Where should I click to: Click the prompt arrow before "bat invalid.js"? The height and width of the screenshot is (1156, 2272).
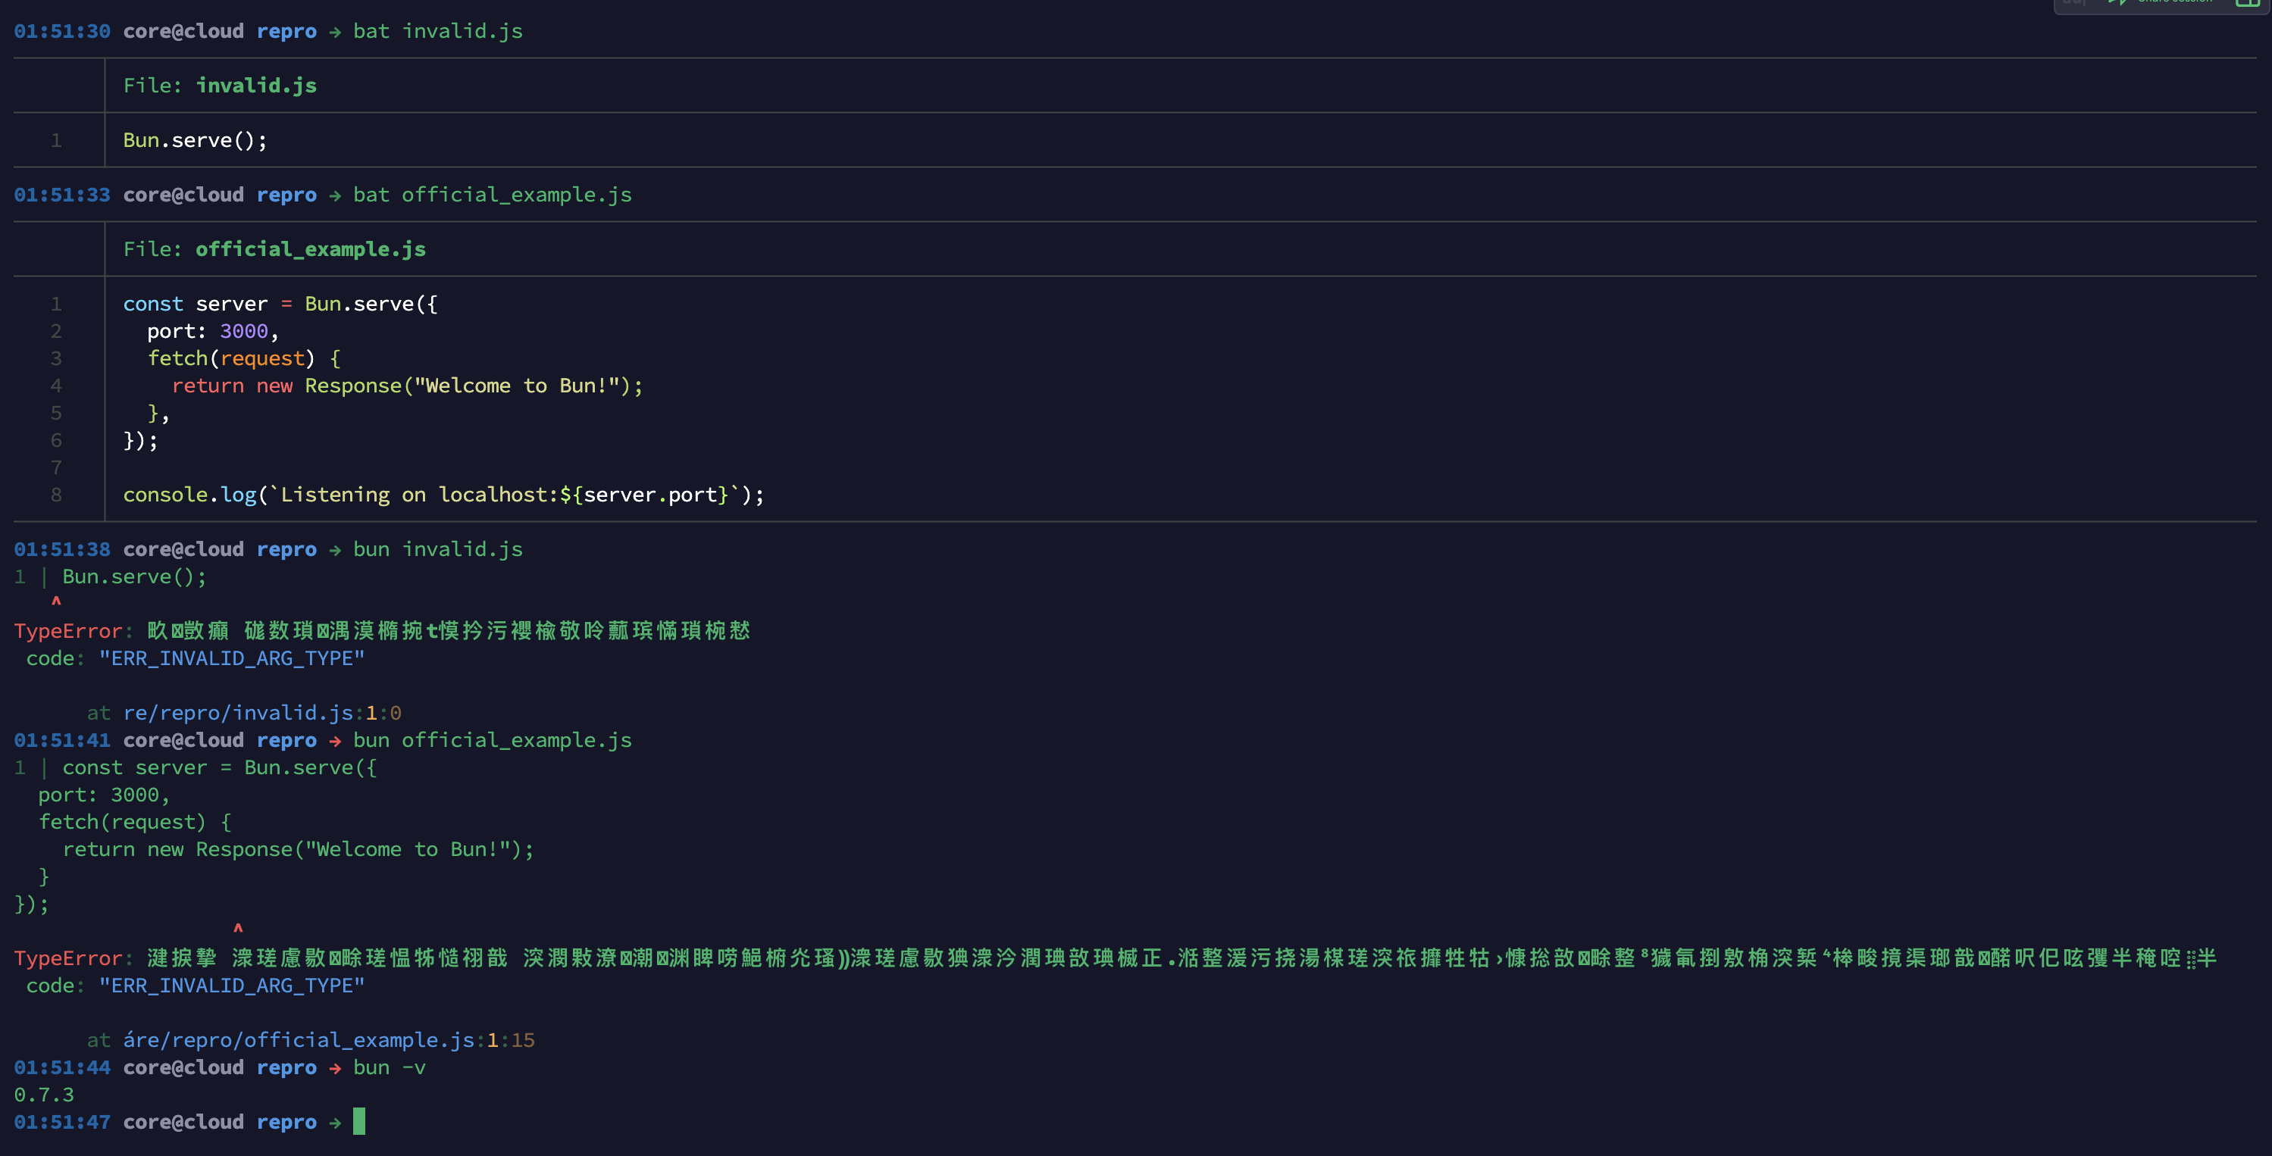335,32
